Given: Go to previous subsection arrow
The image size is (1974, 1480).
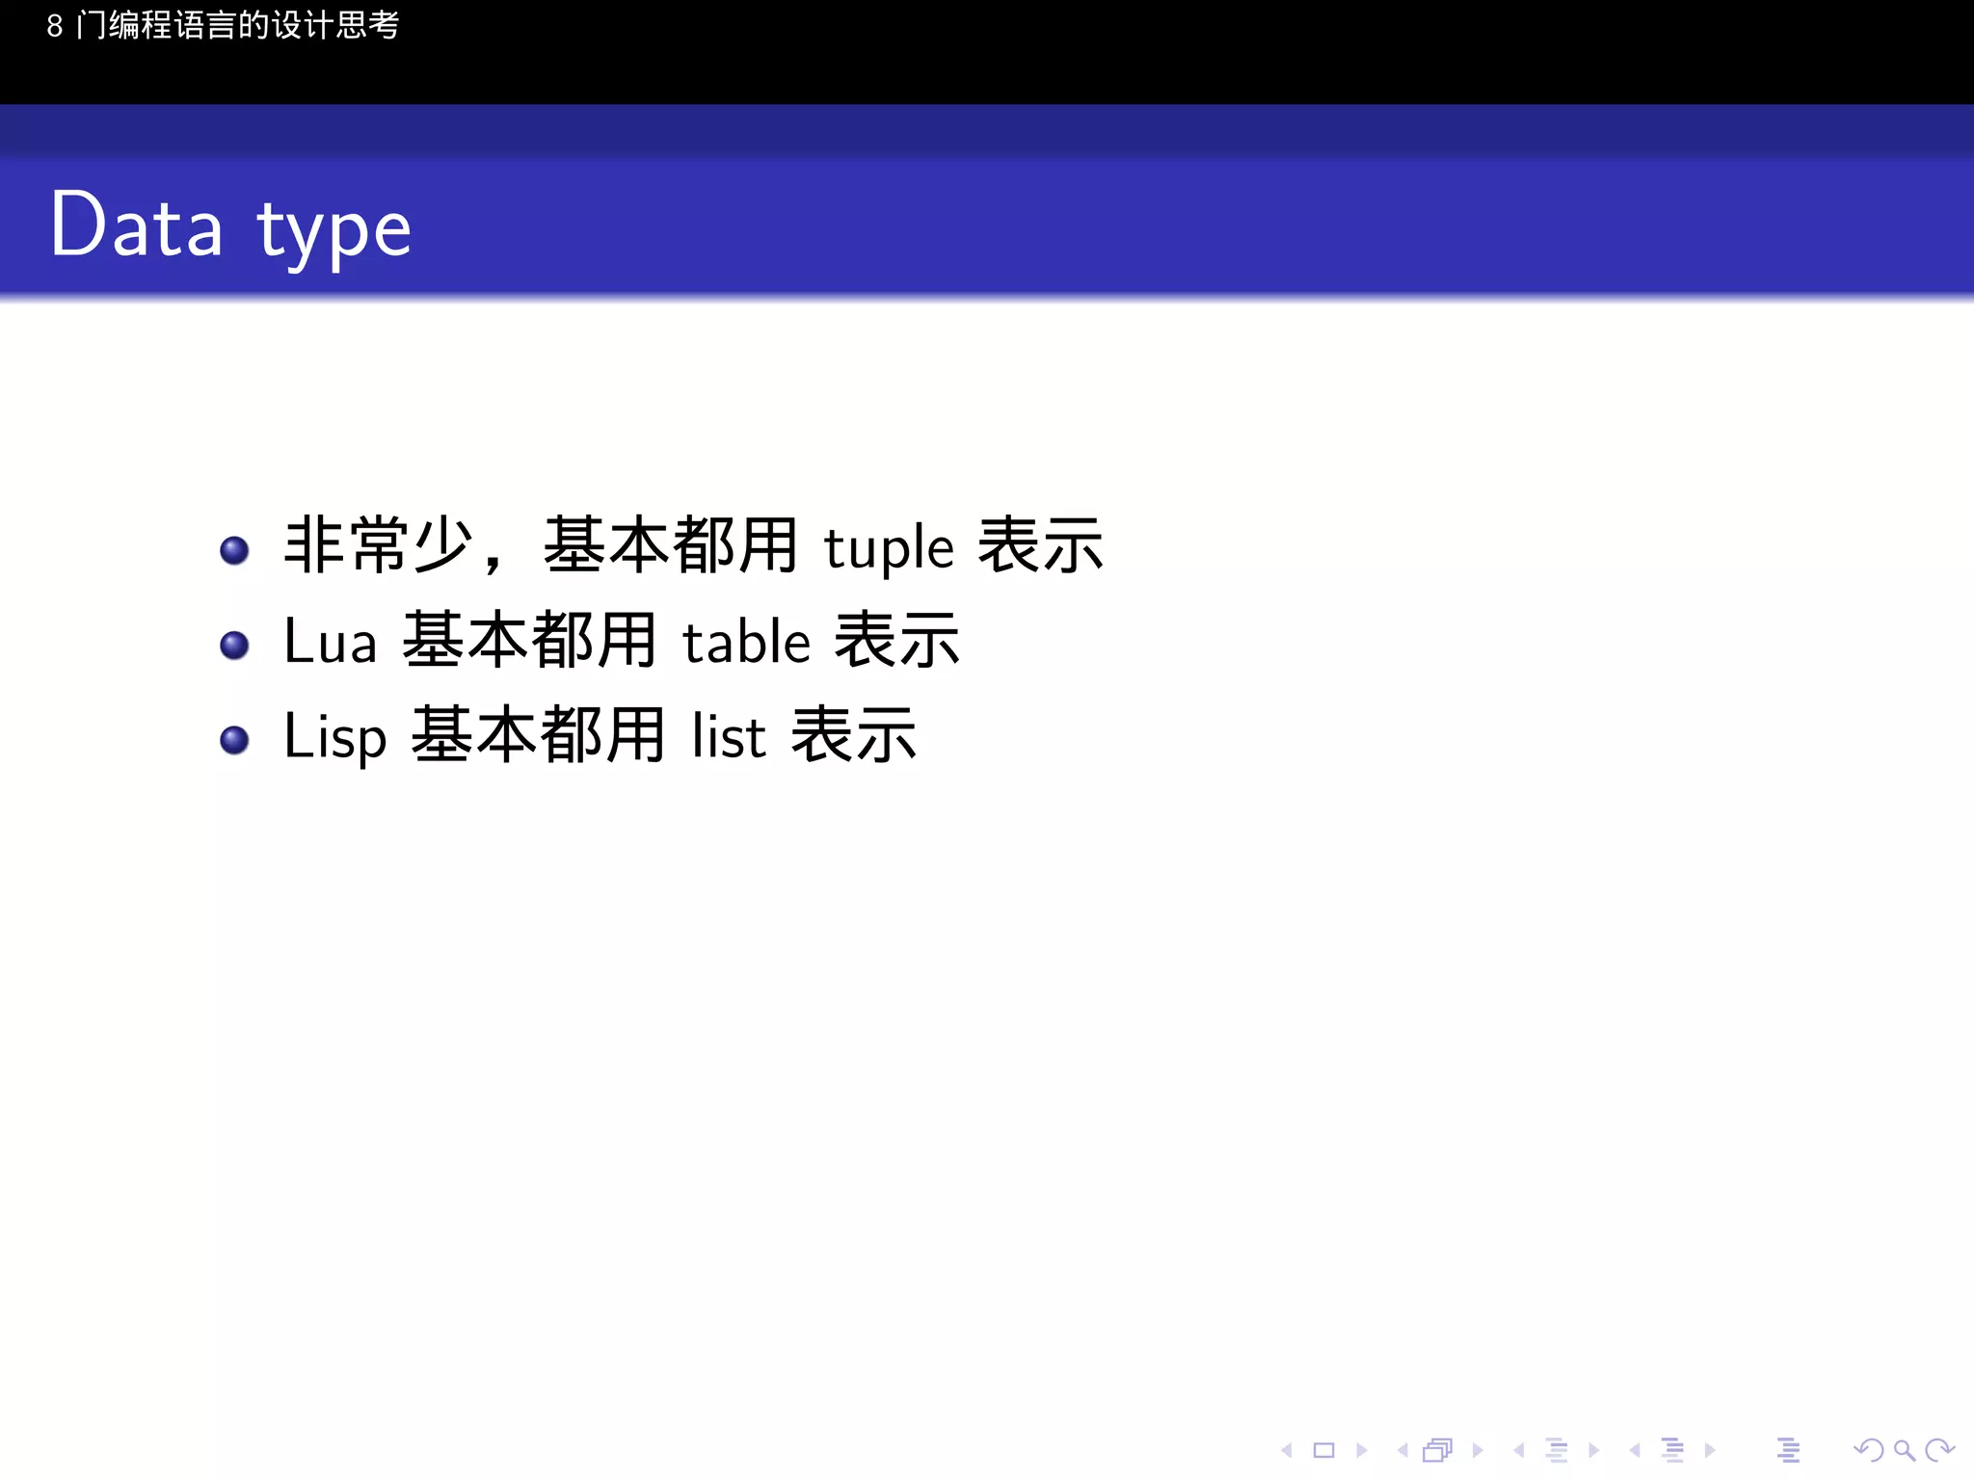Looking at the screenshot, I should (x=1519, y=1450).
